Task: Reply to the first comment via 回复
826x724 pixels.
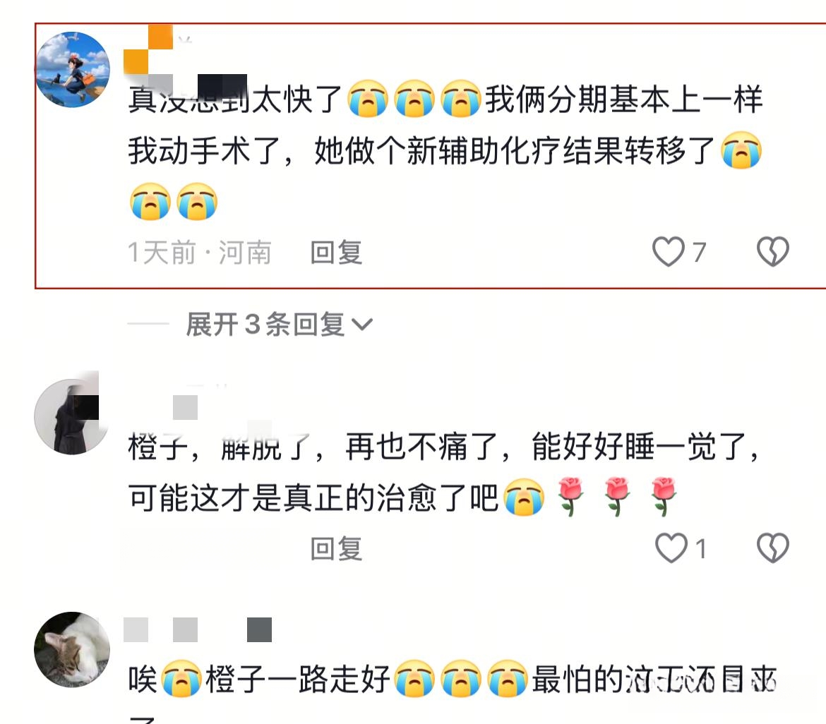Action: [336, 252]
